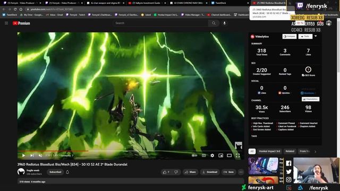Open player settings gear
The width and height of the screenshot is (340, 191).
pyautogui.click(x=212, y=155)
